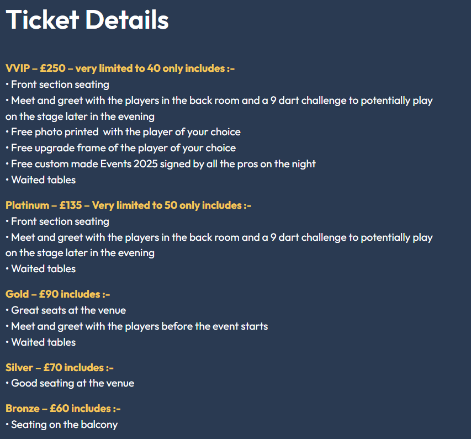471x439 pixels.
Task: Click the Bronze £60 ticket heading
Action: (63, 409)
